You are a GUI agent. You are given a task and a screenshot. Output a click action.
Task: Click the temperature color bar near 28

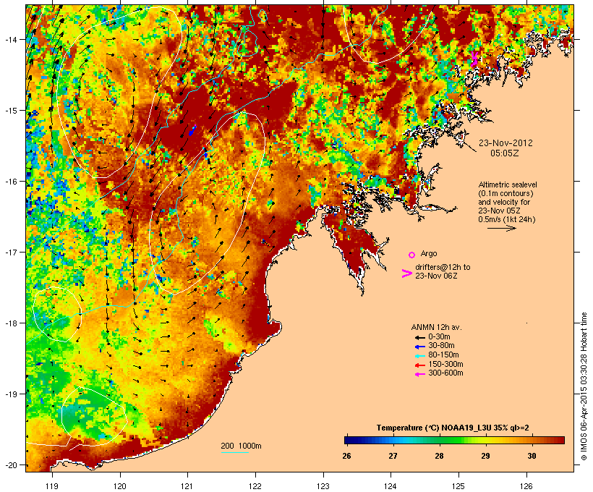coord(440,440)
